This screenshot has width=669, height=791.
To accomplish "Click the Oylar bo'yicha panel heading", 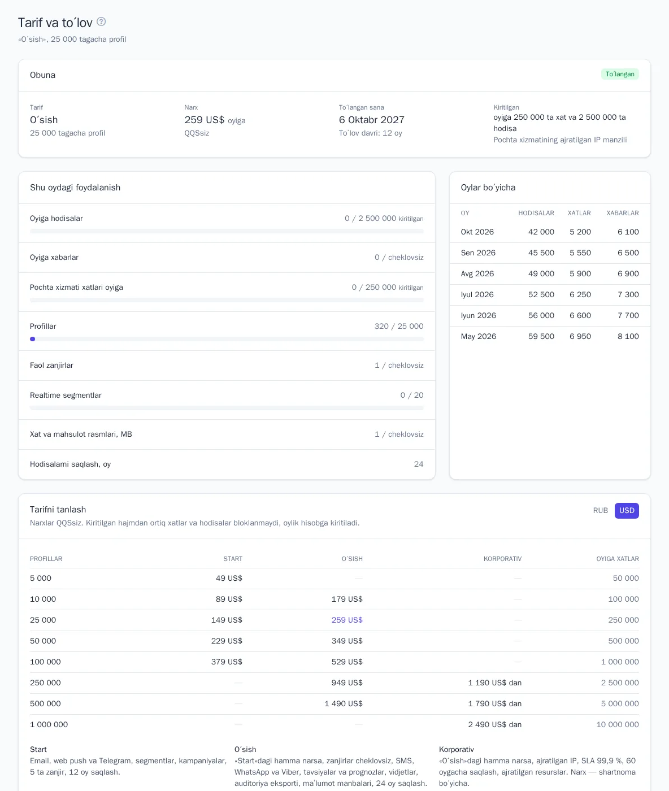I will click(x=488, y=188).
